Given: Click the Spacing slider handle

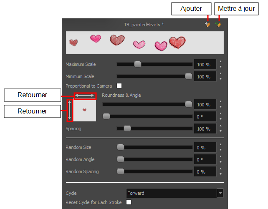Looking at the screenshot, I should 127,128.
